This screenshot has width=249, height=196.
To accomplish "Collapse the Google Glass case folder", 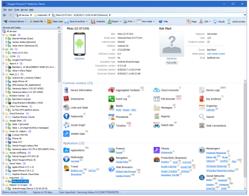I will (x=4, y=120).
